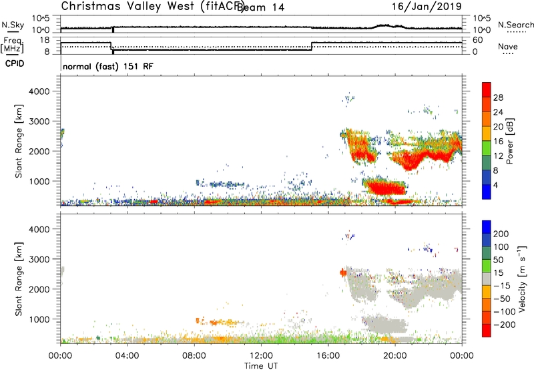The height and width of the screenshot is (370, 534).
Task: Click the 'N.Search' legend label
Action: pyautogui.click(x=515, y=25)
